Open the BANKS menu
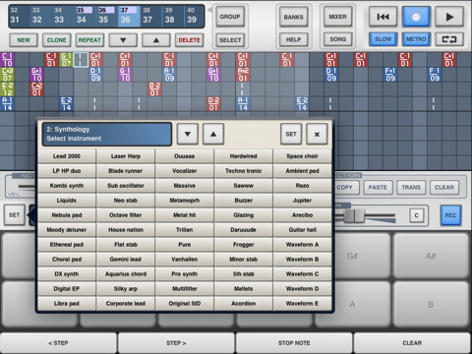This screenshot has height=354, width=472. [293, 17]
